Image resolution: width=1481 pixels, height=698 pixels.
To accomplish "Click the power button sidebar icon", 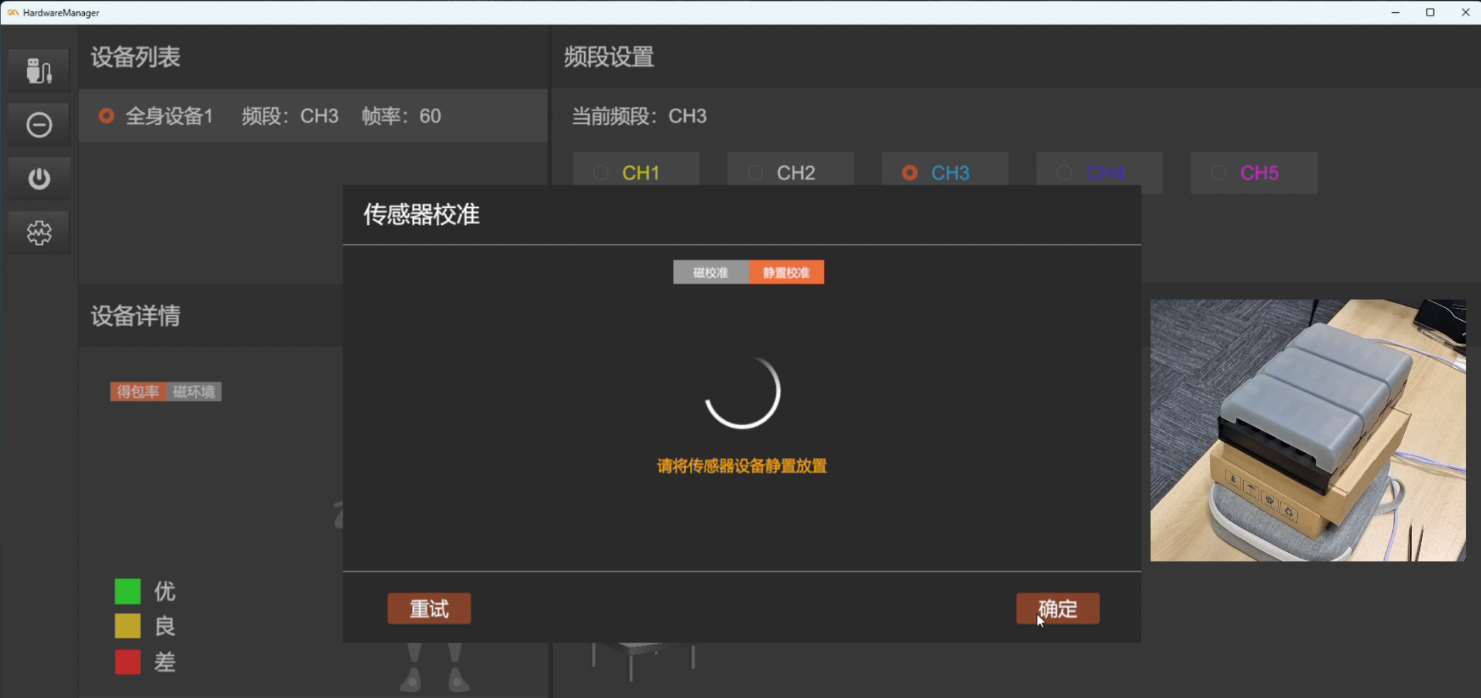I will point(39,178).
